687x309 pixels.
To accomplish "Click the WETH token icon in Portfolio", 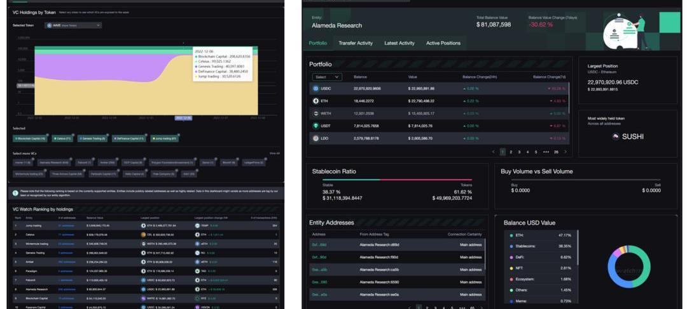I will tap(316, 114).
